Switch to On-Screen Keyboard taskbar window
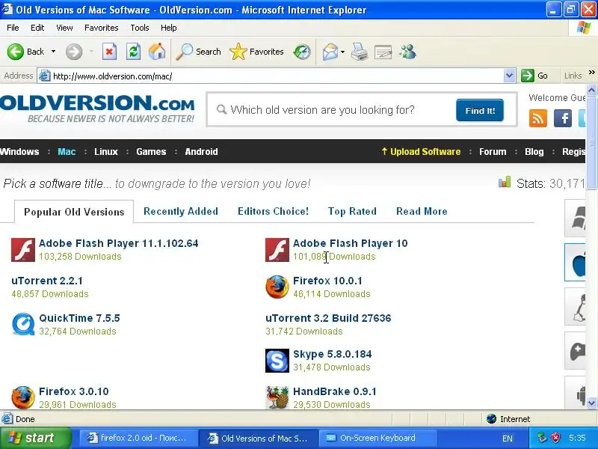Screen dimensions: 598x449 pyautogui.click(x=377, y=438)
